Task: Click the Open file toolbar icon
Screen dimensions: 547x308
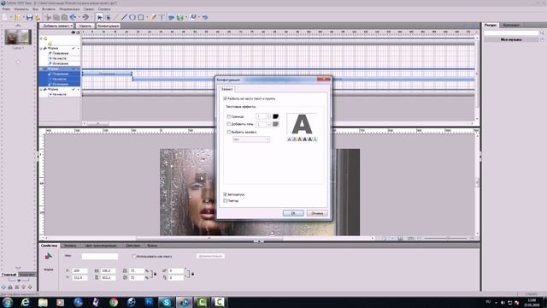Action: point(17,17)
